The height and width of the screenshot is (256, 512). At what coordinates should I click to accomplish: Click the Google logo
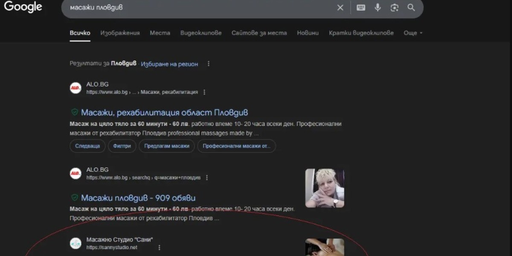click(23, 7)
